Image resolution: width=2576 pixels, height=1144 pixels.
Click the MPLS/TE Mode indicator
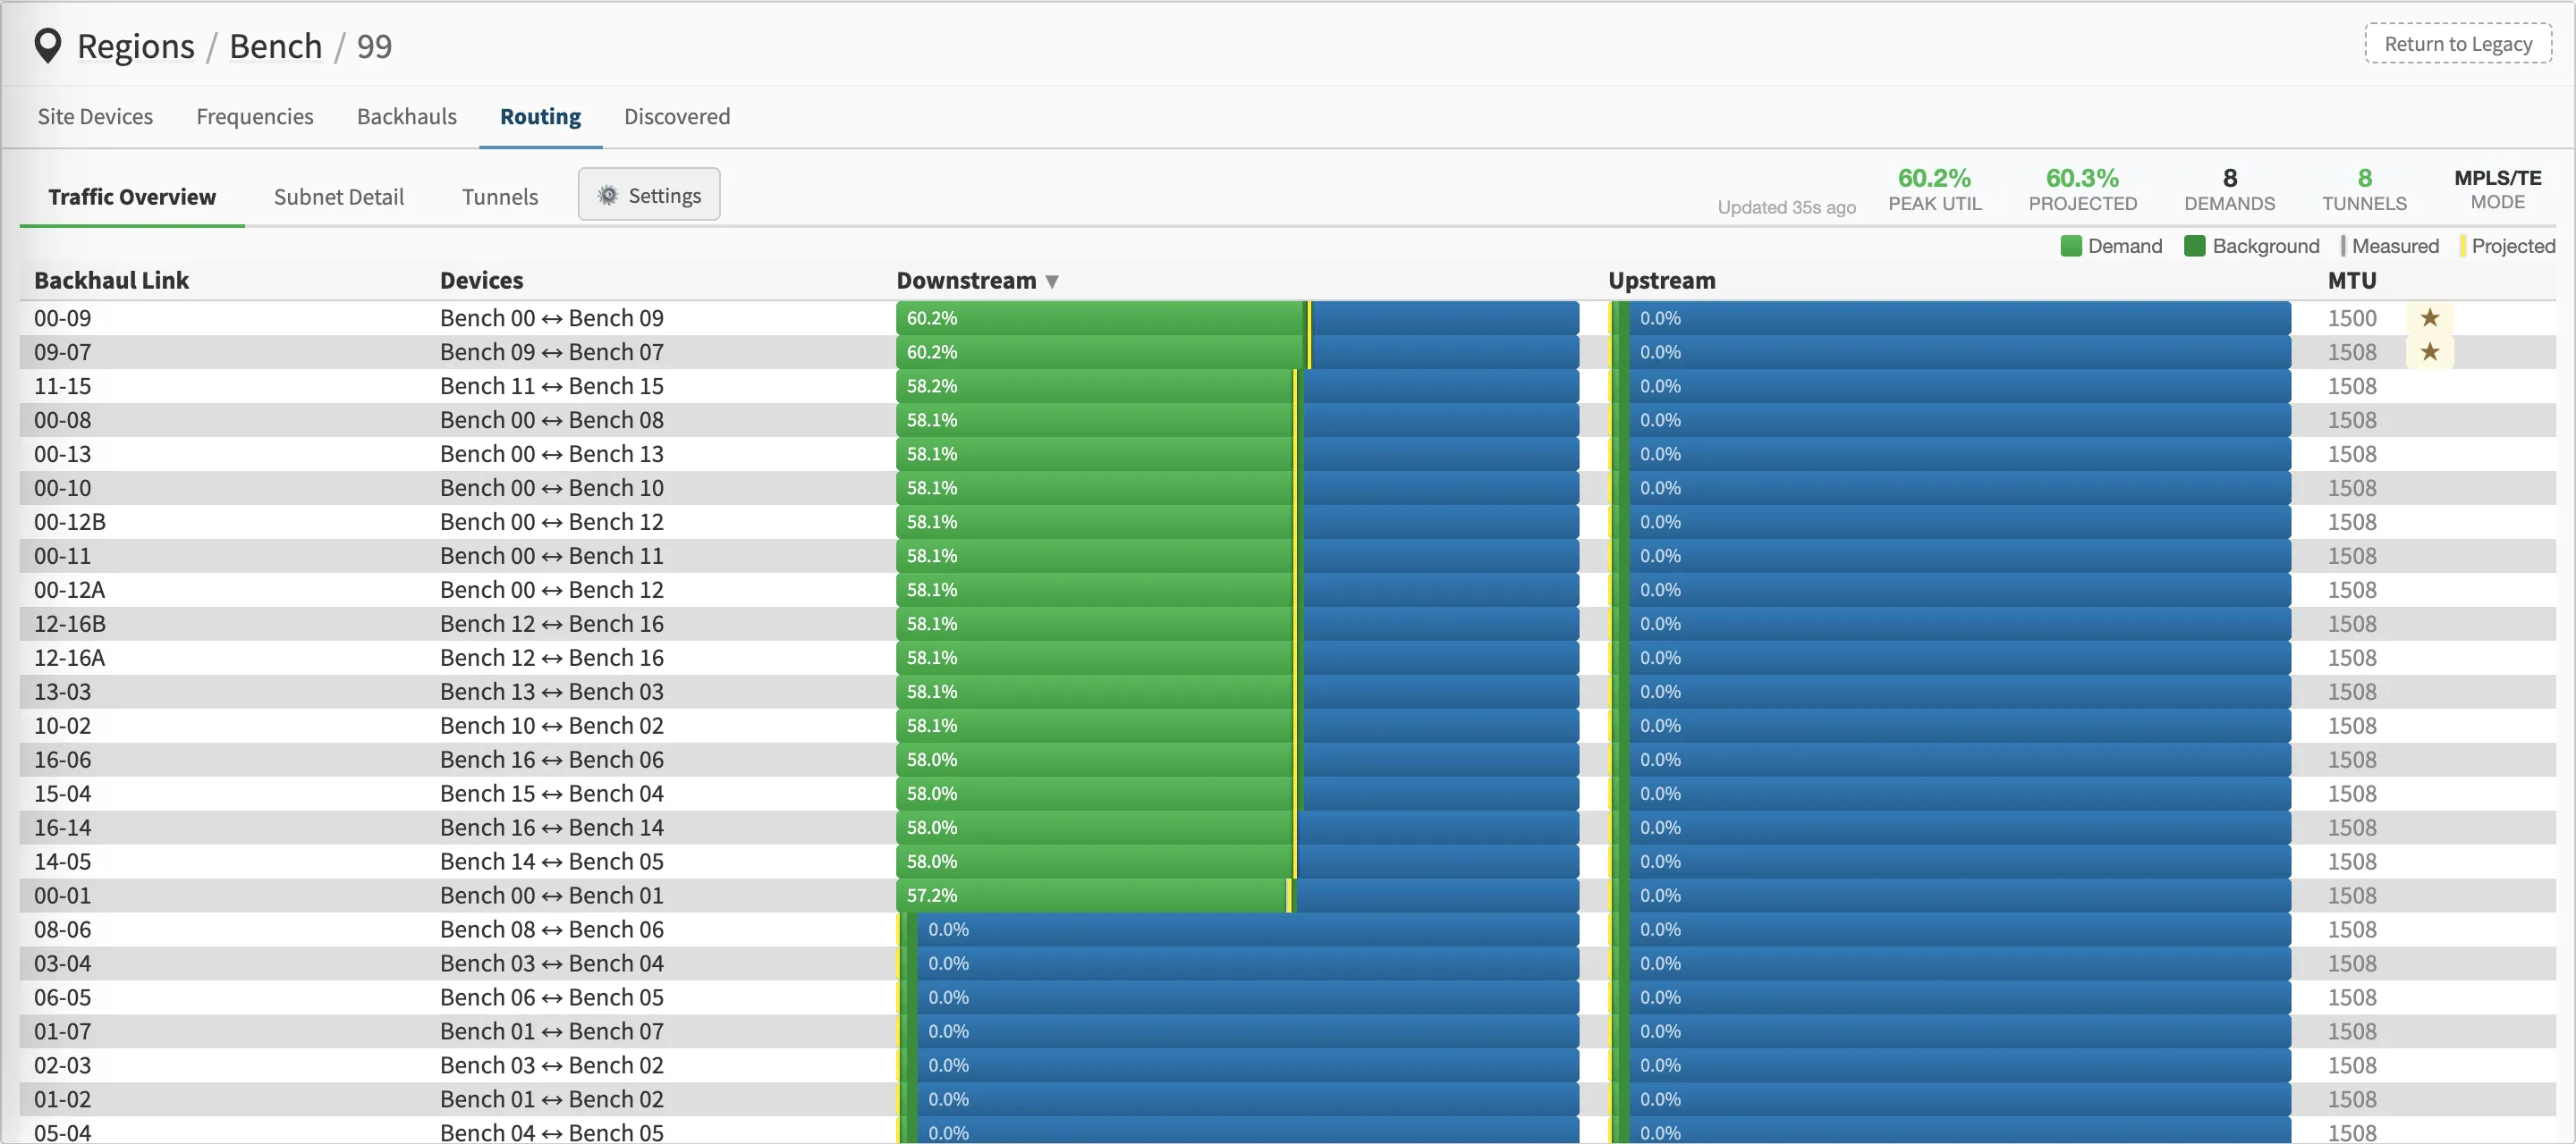tap(2497, 189)
